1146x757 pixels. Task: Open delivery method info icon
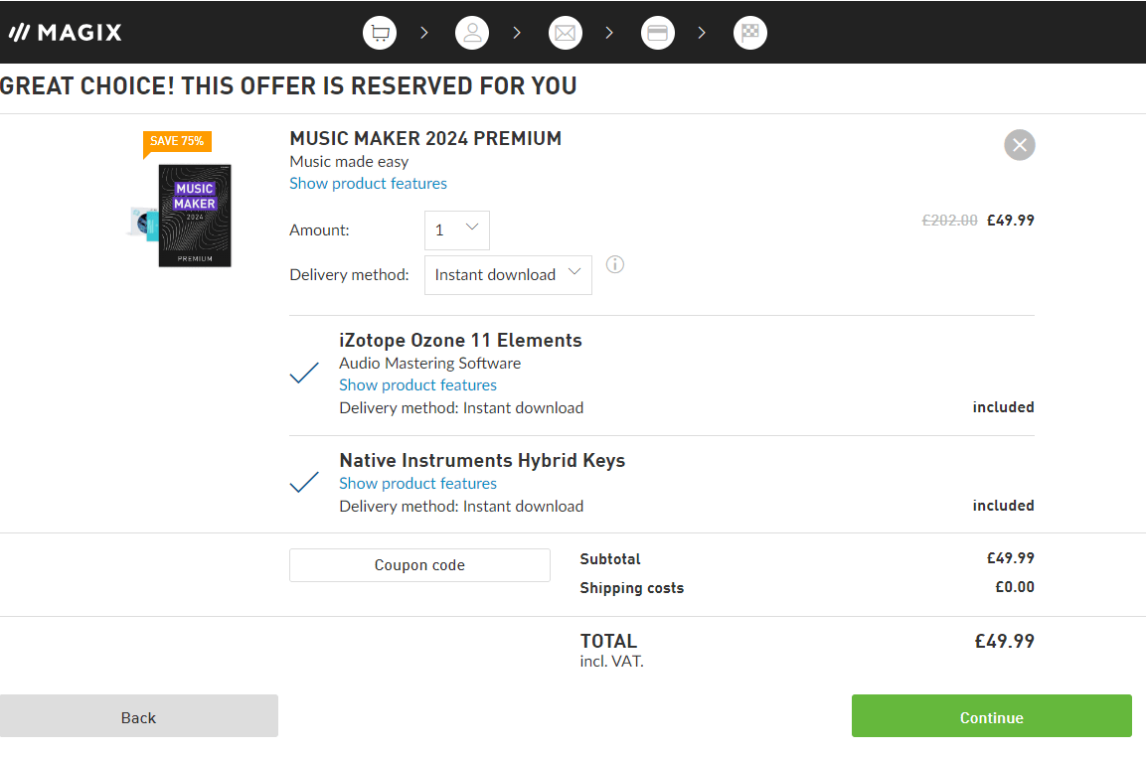615,264
